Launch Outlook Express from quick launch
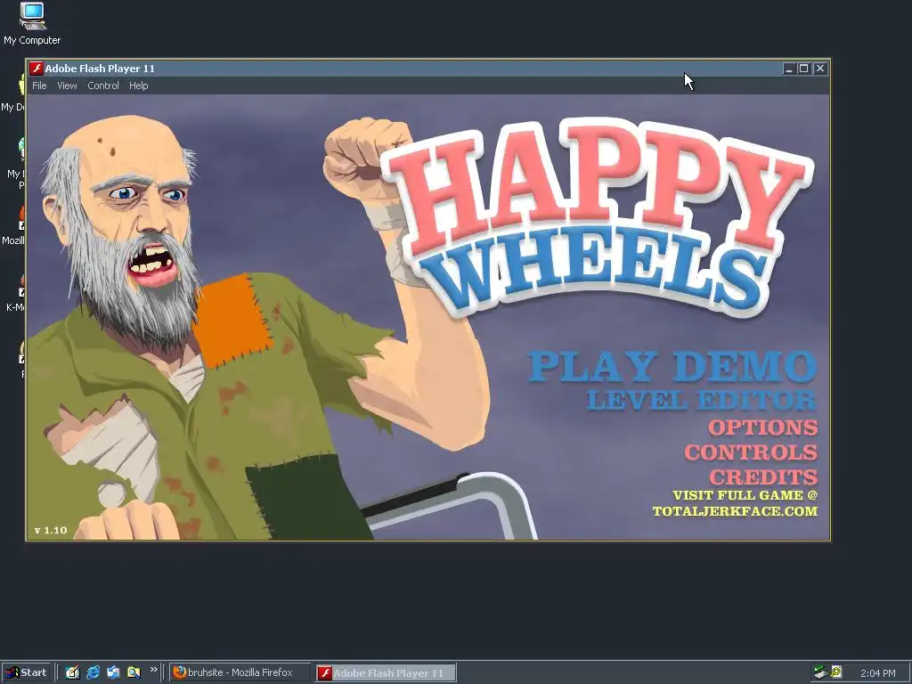 click(113, 672)
